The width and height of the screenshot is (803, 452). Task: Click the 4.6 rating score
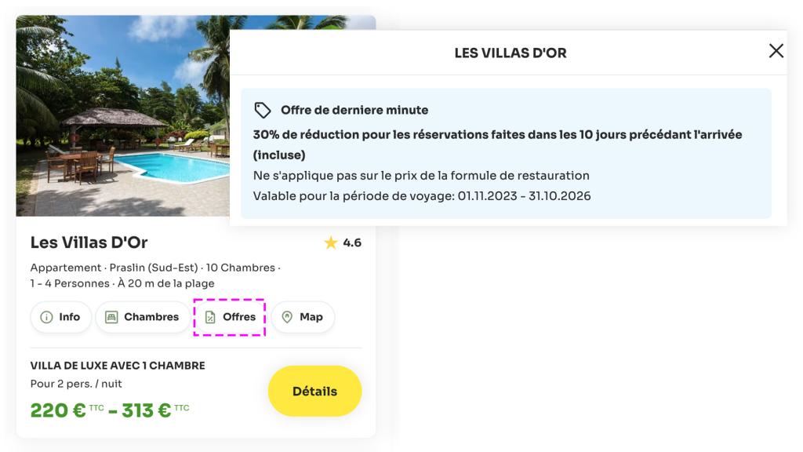352,243
